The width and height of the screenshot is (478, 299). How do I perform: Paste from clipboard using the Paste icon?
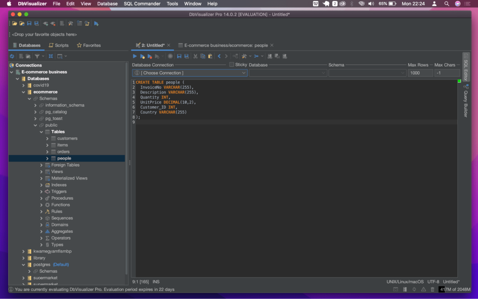(210, 56)
